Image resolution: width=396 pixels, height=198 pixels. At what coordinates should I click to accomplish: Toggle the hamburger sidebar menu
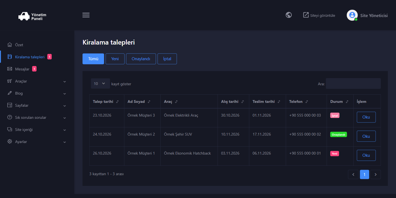tap(86, 15)
